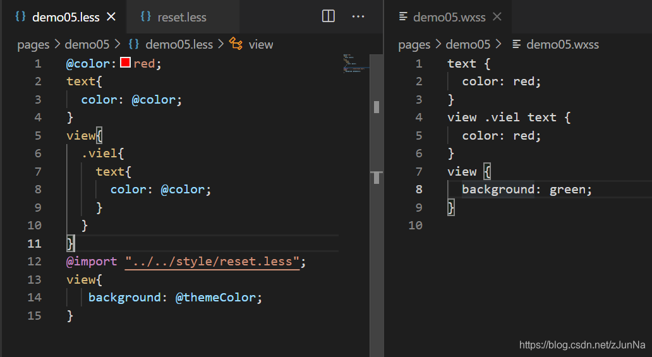Close the demo05.wxss tab
Viewport: 652px width, 357px height.
497,16
